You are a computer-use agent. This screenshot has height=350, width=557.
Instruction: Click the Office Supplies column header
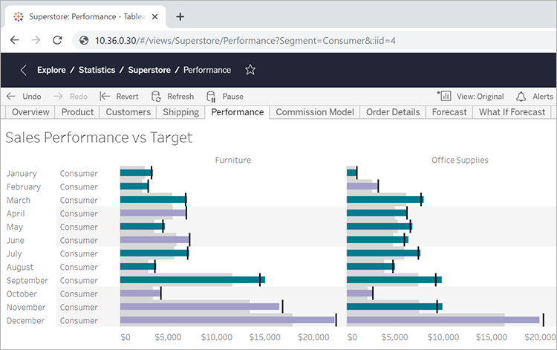[460, 160]
